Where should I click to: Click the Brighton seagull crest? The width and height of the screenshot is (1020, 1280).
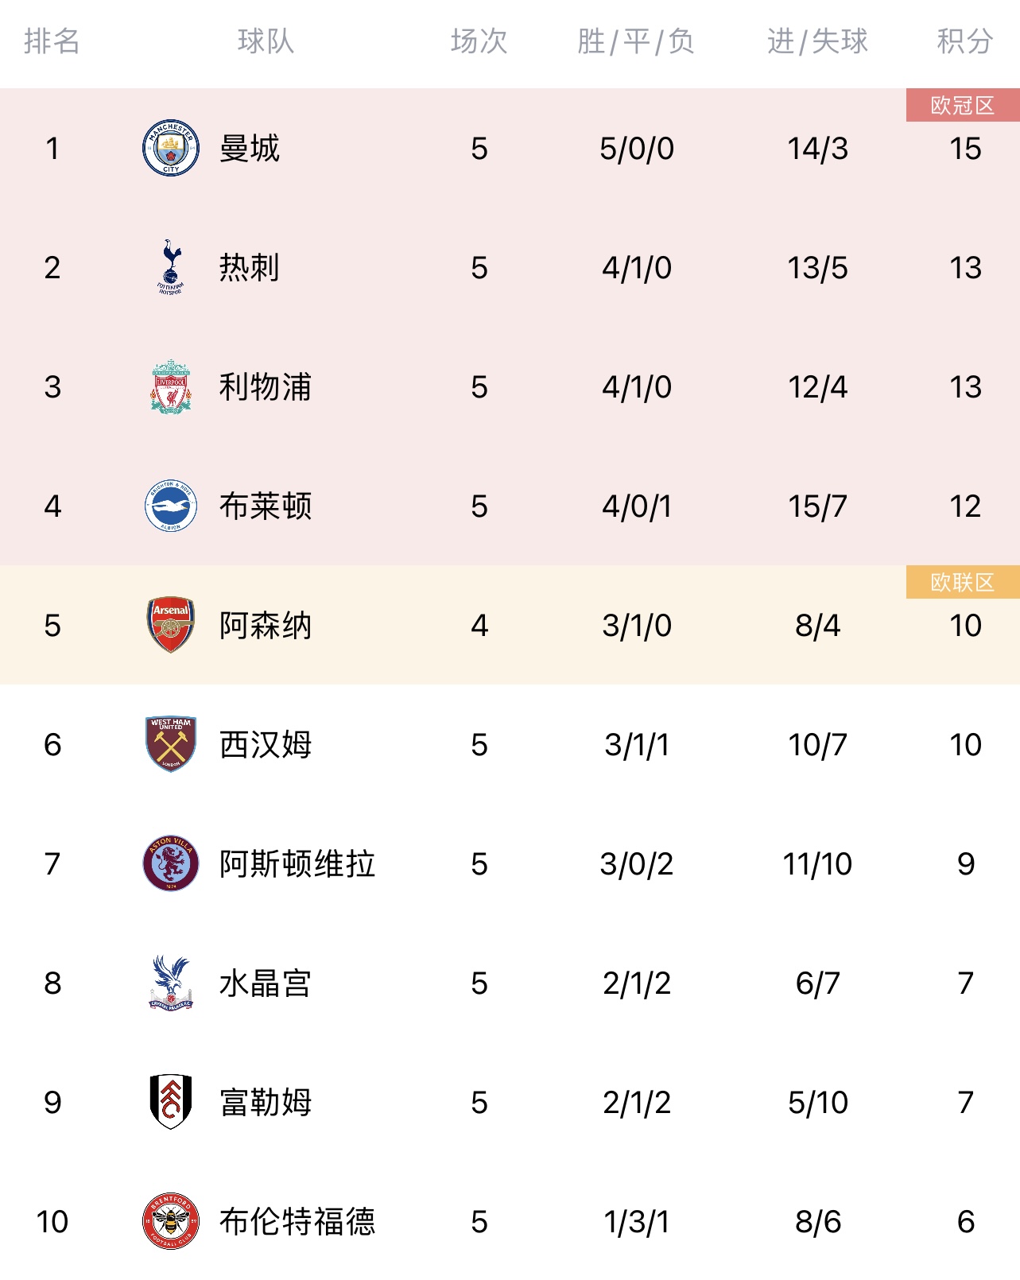(171, 506)
